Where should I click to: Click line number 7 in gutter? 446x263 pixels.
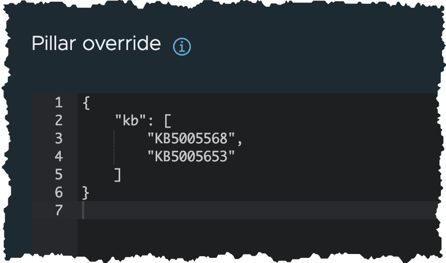[x=59, y=210]
